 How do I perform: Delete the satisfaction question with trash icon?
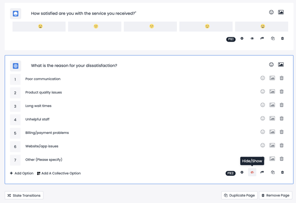pos(282,39)
